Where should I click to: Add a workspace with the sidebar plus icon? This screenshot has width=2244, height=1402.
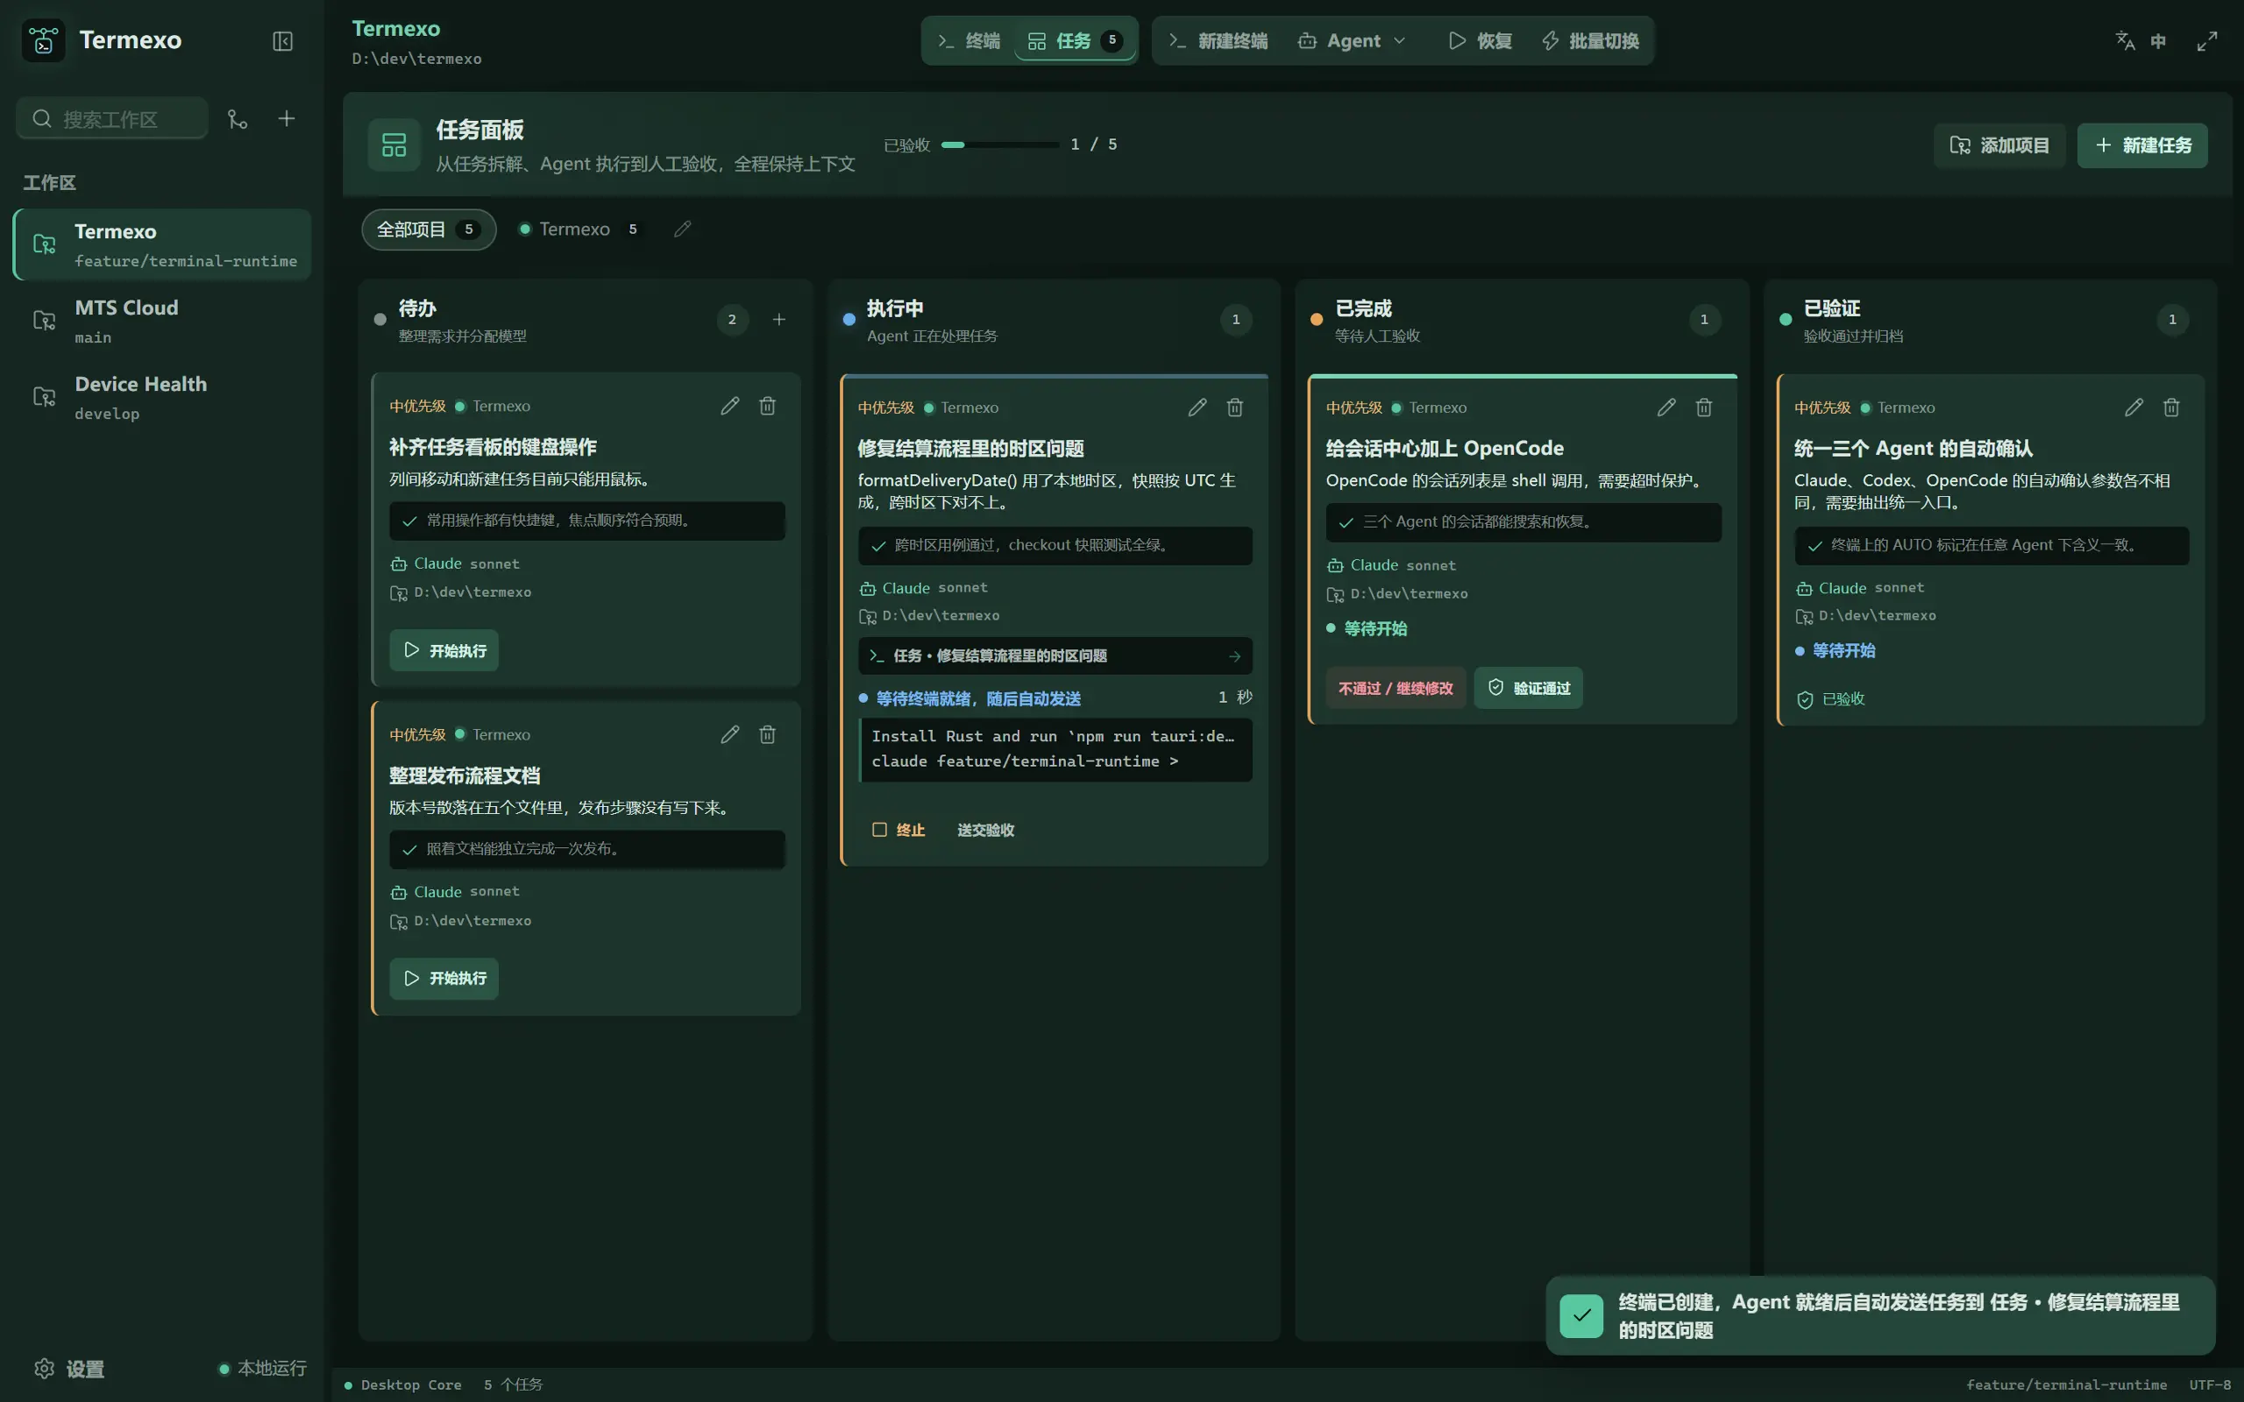pyautogui.click(x=287, y=118)
